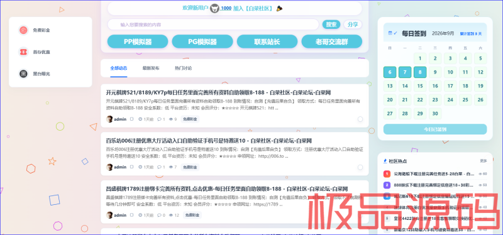Select calendar day 7

pyautogui.click(x=405, y=72)
